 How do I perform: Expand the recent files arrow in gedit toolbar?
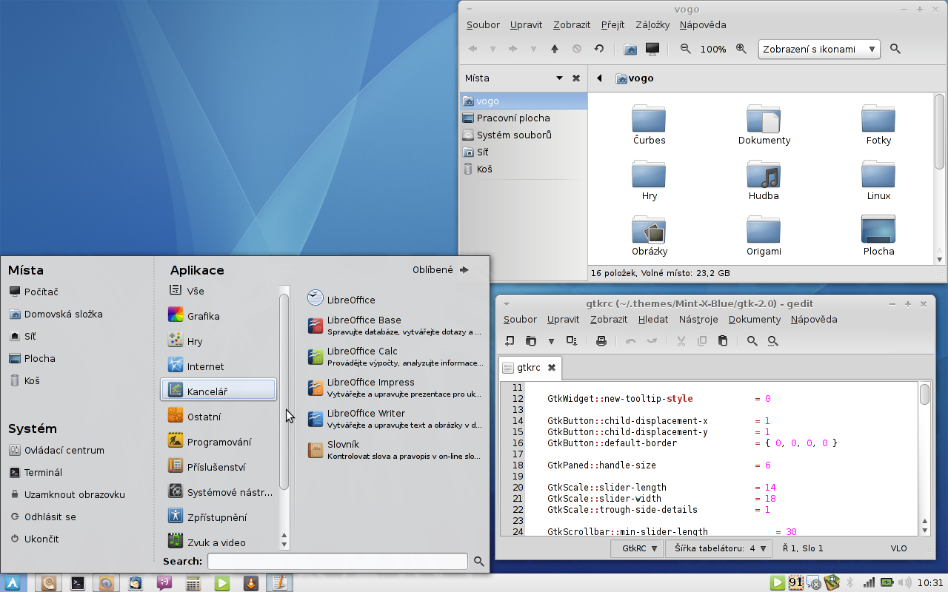click(x=551, y=341)
